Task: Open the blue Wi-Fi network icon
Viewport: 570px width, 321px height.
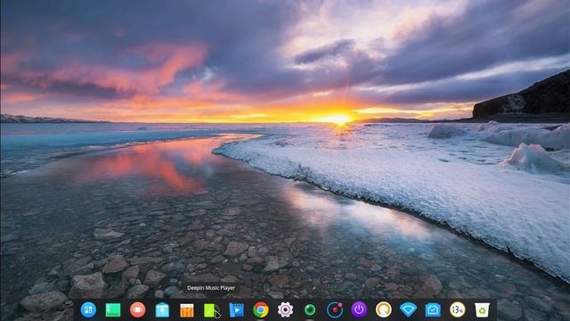Action: (x=408, y=309)
